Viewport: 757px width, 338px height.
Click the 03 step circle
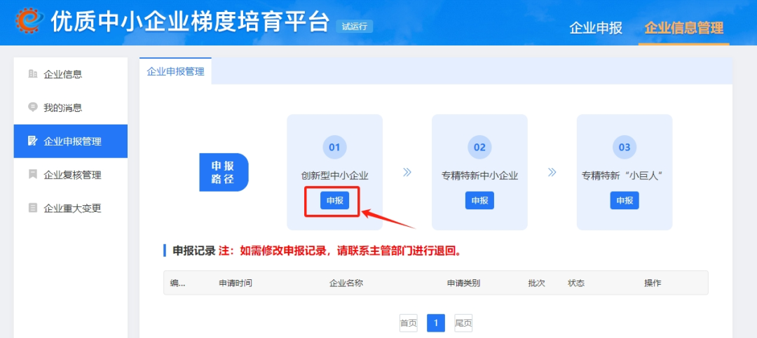[x=625, y=147]
